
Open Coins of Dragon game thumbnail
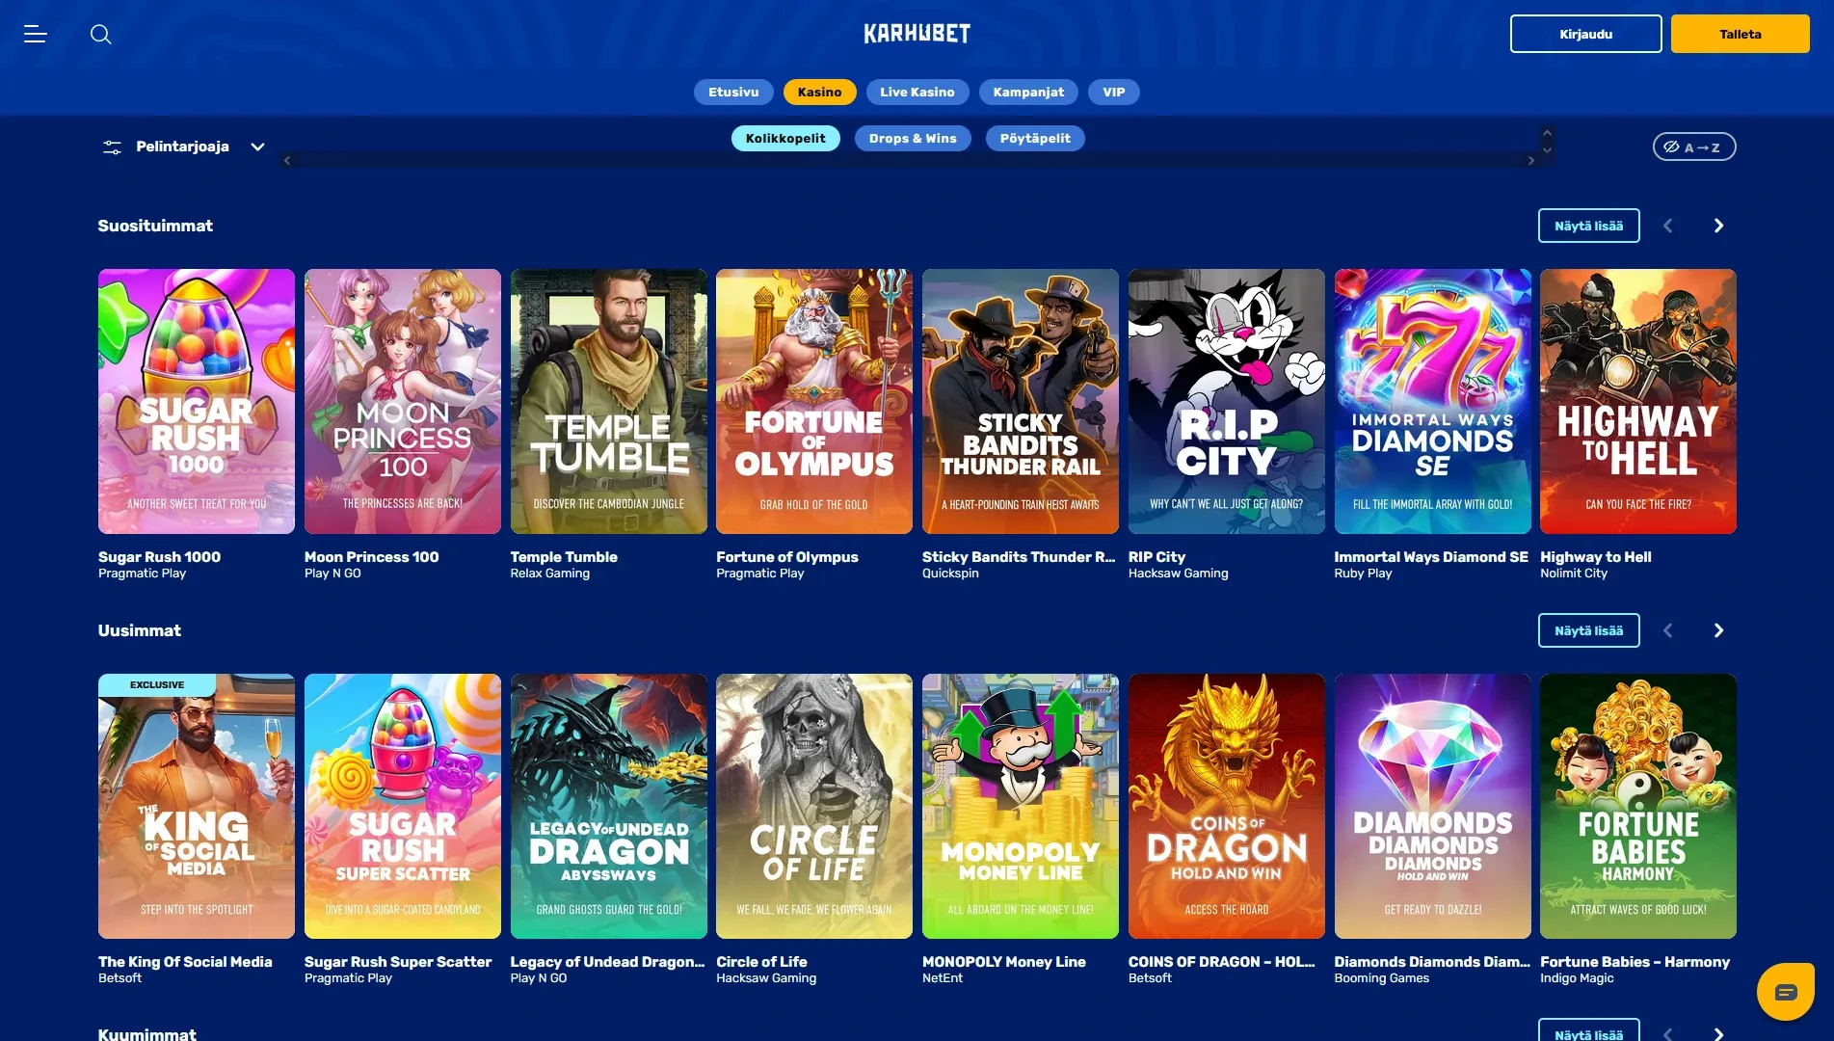pyautogui.click(x=1227, y=806)
